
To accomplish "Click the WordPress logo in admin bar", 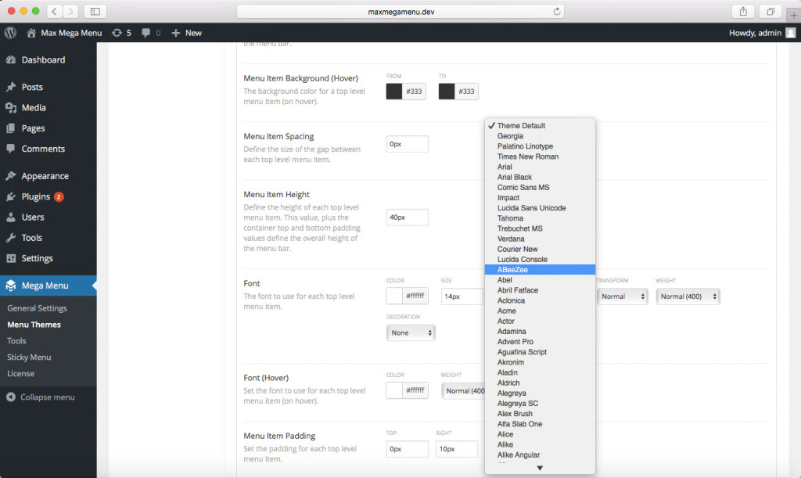I will tap(9, 33).
